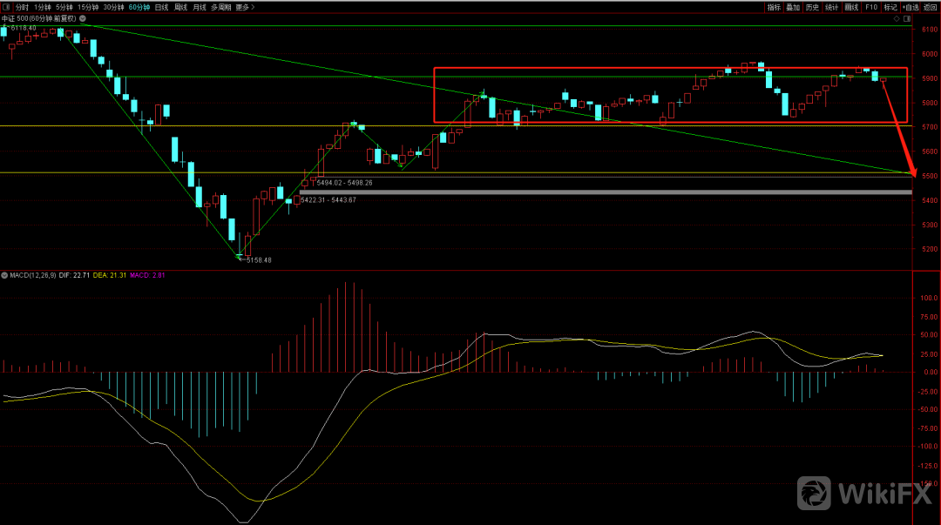Select the 1分钟 period tab
This screenshot has height=525, width=941.
point(43,7)
